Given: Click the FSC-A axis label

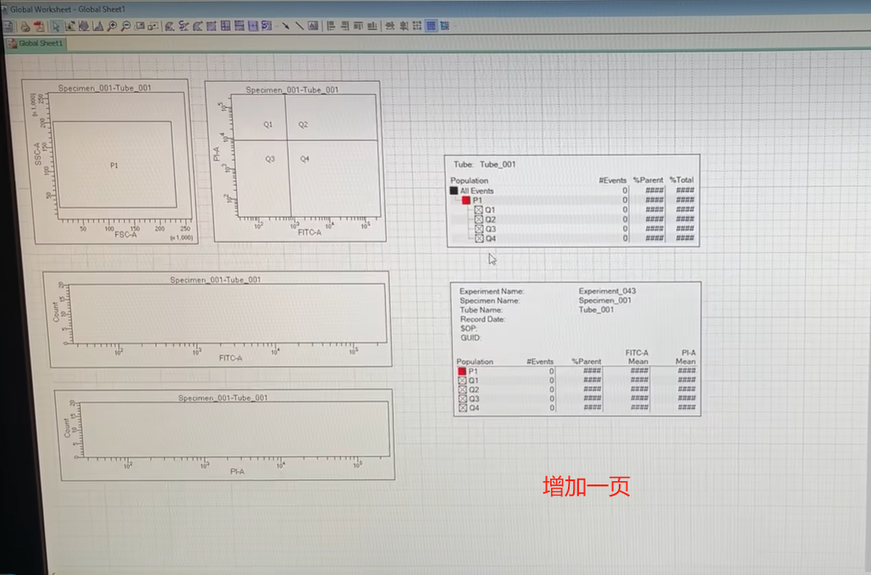Looking at the screenshot, I should click(x=125, y=235).
